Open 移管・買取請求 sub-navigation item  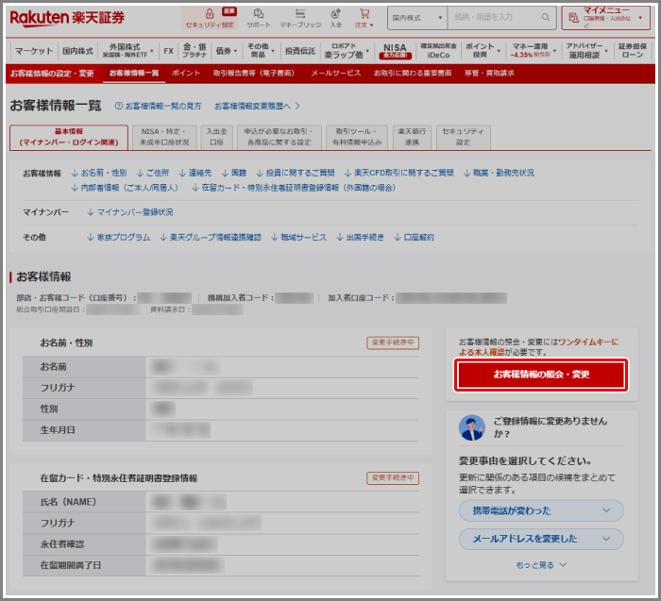coord(489,74)
